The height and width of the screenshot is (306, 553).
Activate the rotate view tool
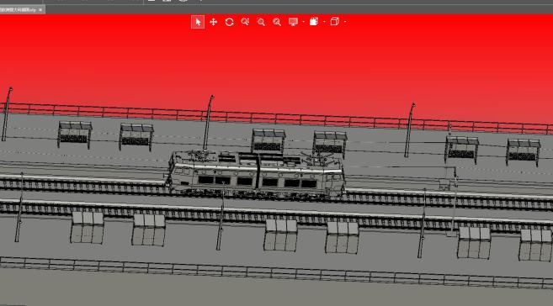229,22
